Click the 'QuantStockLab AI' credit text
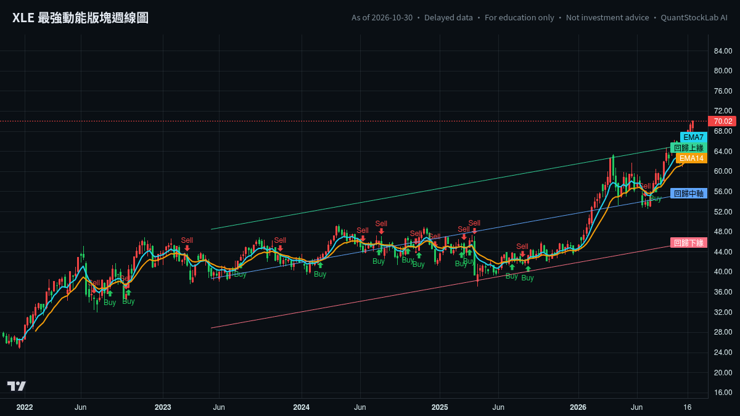 coord(694,18)
